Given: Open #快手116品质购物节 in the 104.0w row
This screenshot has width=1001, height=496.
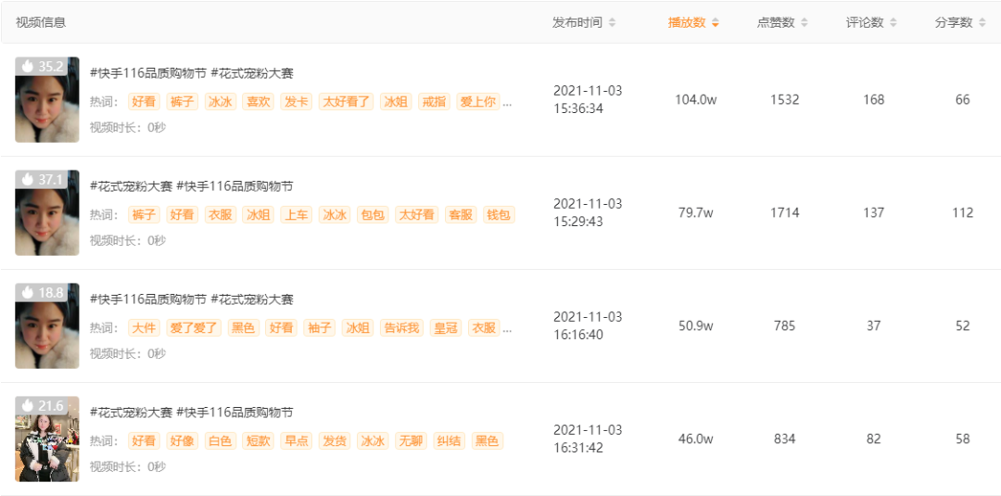Looking at the screenshot, I should coord(148,73).
